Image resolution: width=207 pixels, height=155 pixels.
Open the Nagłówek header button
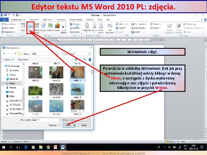87,28
